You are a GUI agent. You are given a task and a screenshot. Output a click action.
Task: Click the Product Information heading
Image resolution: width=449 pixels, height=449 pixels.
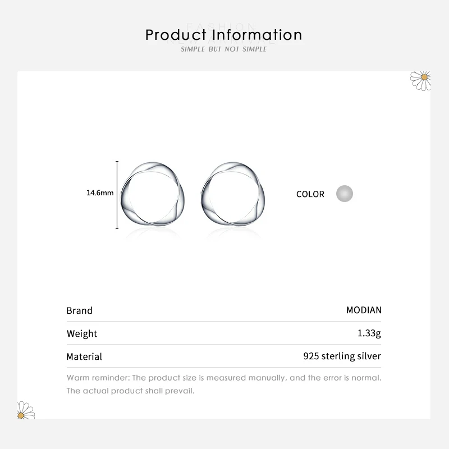[223, 35]
